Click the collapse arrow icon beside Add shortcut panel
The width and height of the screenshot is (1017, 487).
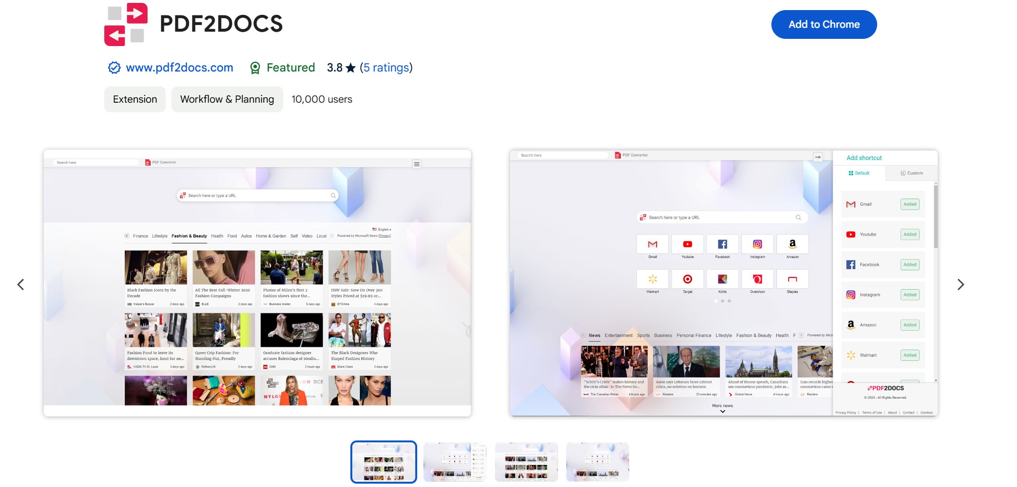[818, 157]
